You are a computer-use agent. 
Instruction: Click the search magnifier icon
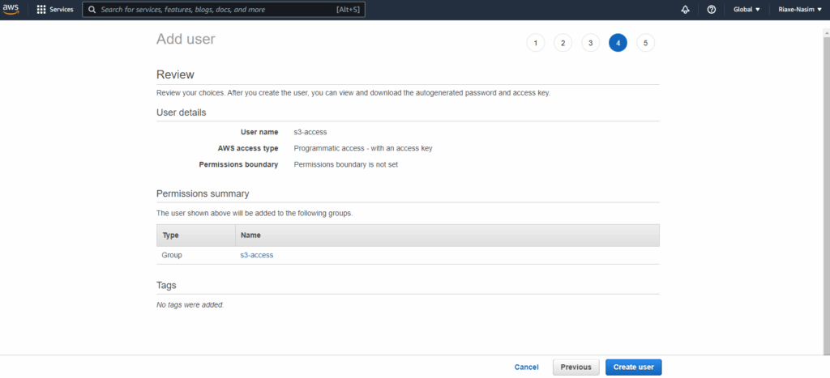[x=92, y=10]
